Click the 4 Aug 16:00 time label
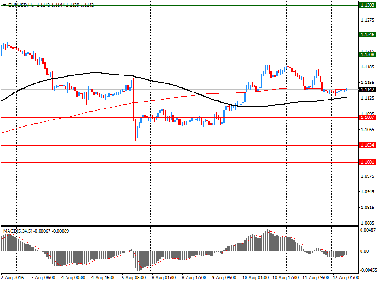 [x=104, y=278]
